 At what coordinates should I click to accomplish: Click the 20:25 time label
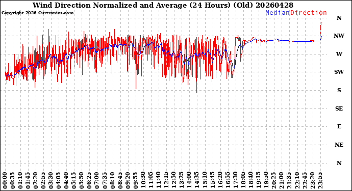click(273, 180)
